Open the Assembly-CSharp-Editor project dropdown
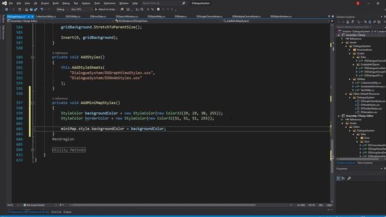 point(60,21)
